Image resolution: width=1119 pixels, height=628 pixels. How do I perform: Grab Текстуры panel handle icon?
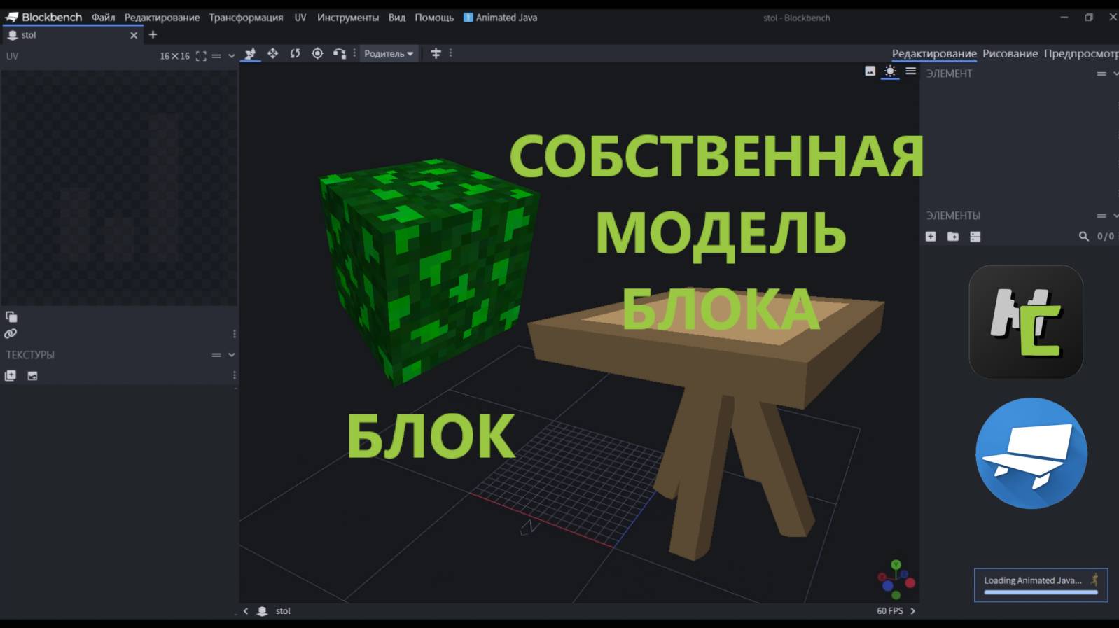(216, 355)
